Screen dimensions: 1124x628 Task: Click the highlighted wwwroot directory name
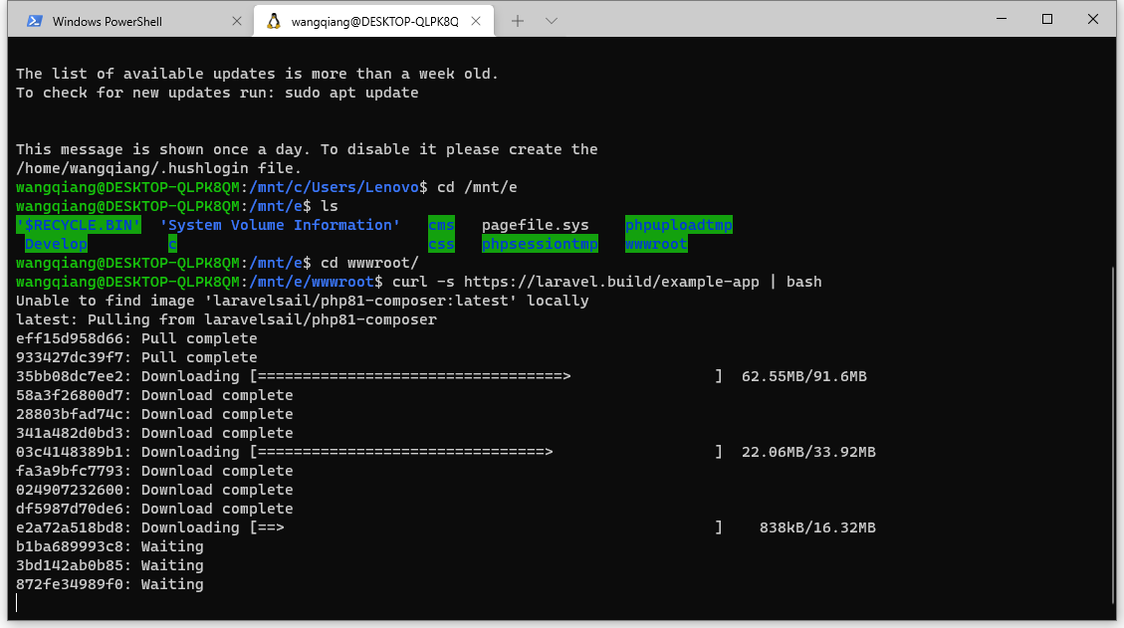click(x=656, y=244)
